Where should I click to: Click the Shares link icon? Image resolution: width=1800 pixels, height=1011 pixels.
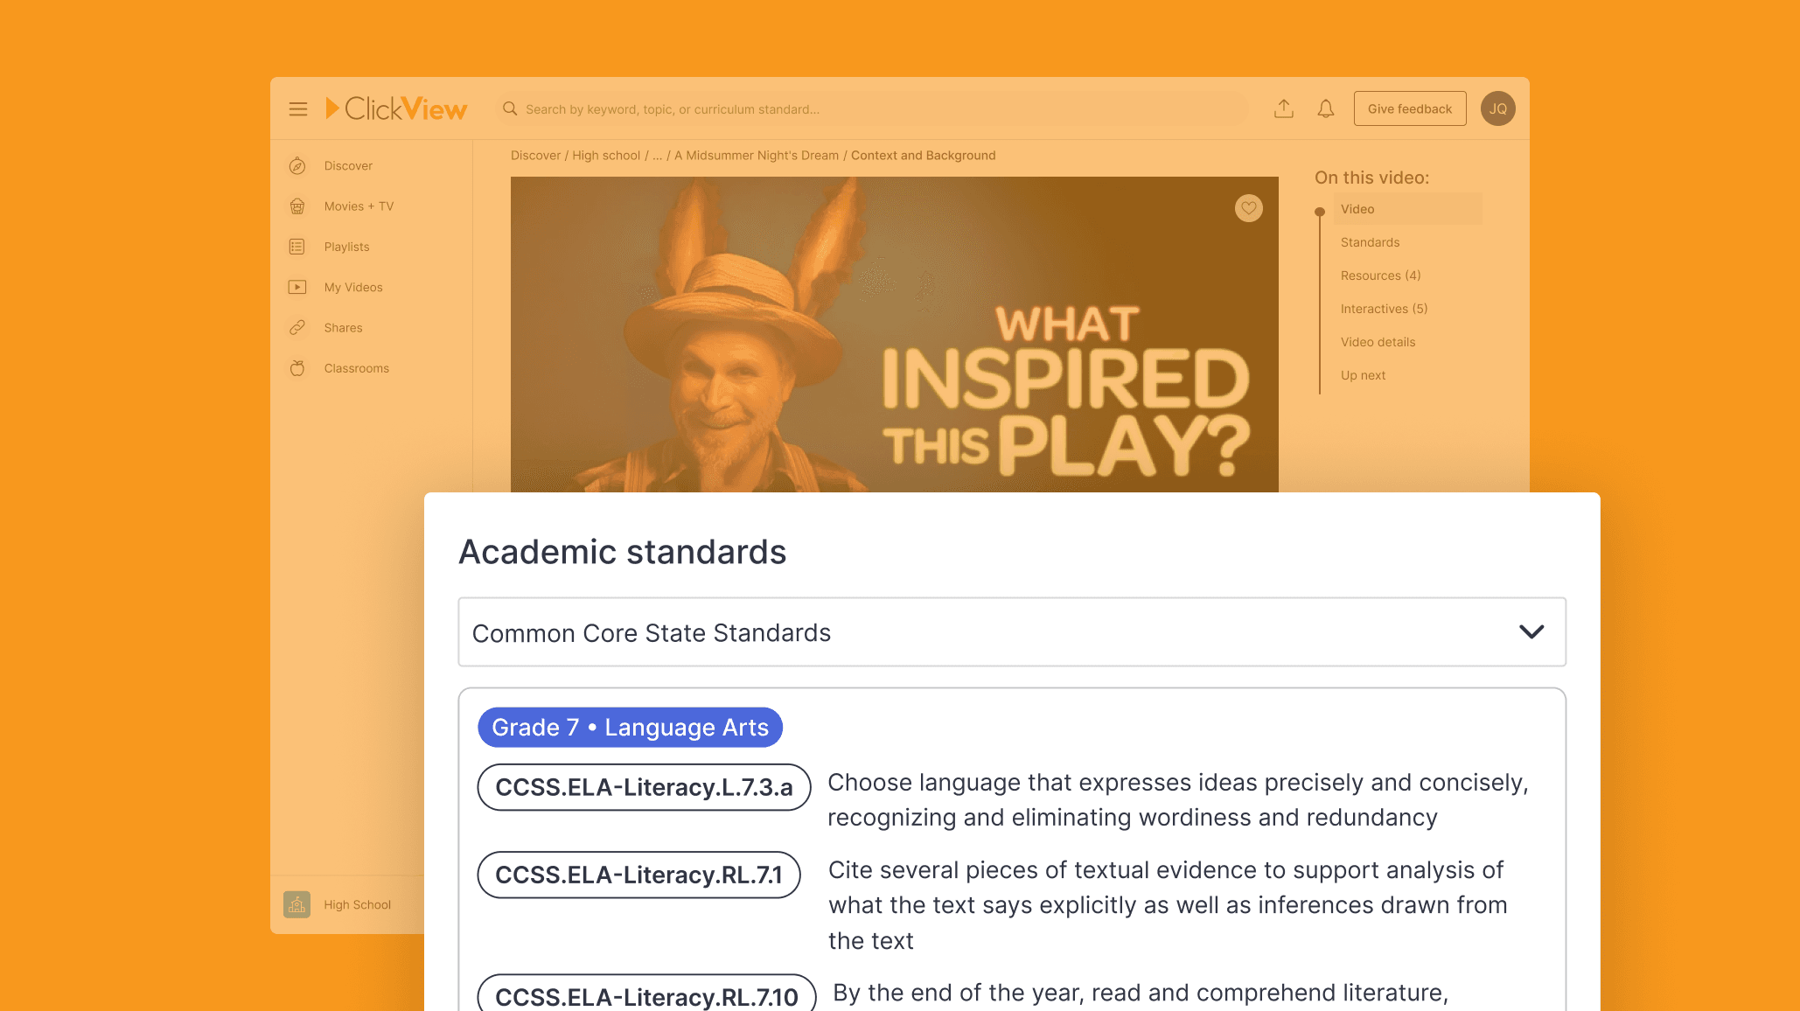click(x=297, y=328)
